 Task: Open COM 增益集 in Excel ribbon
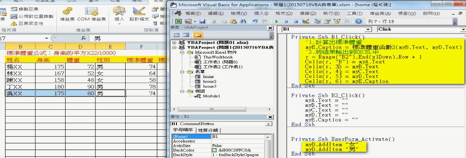click(x=92, y=14)
